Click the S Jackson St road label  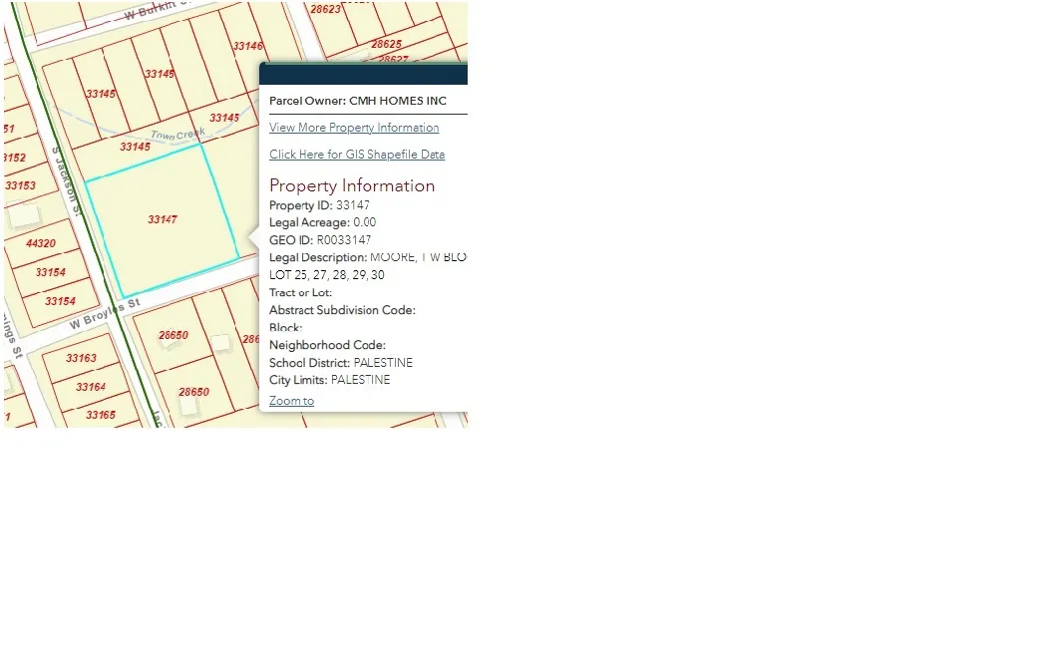pyautogui.click(x=67, y=181)
